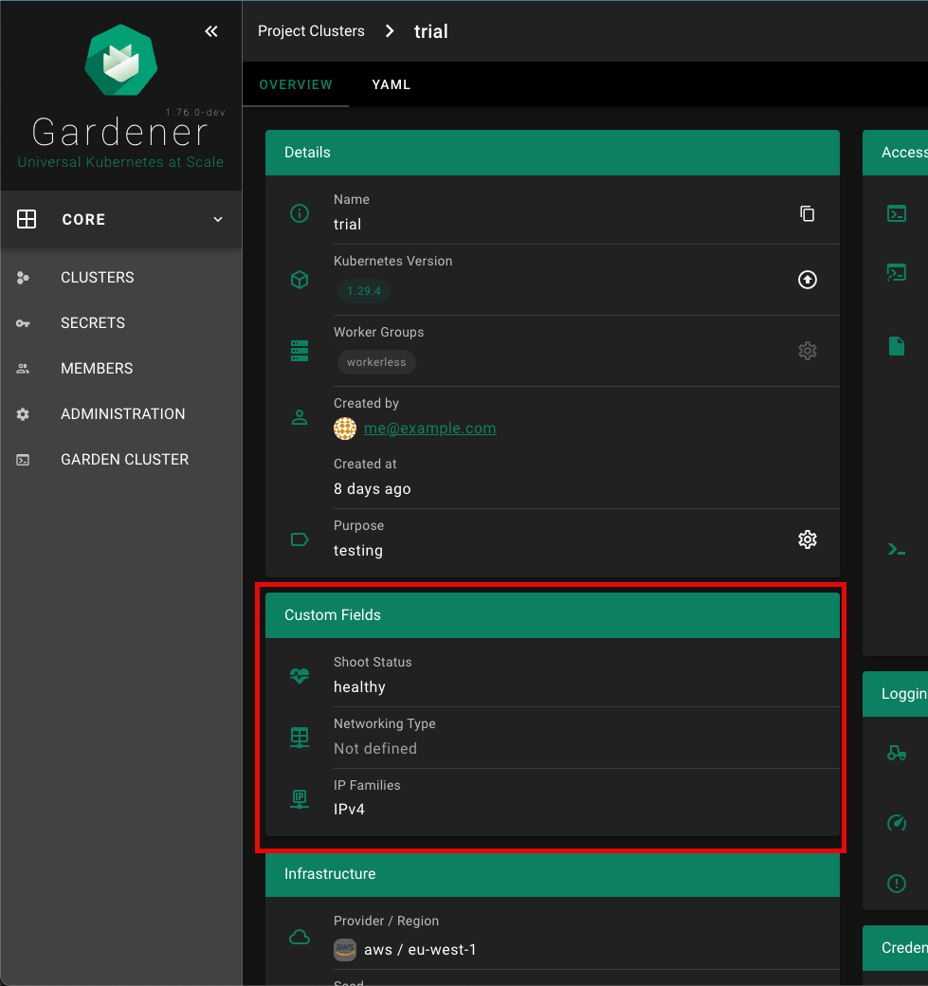Open the MEMBERS section
This screenshot has width=928, height=986.
96,369
